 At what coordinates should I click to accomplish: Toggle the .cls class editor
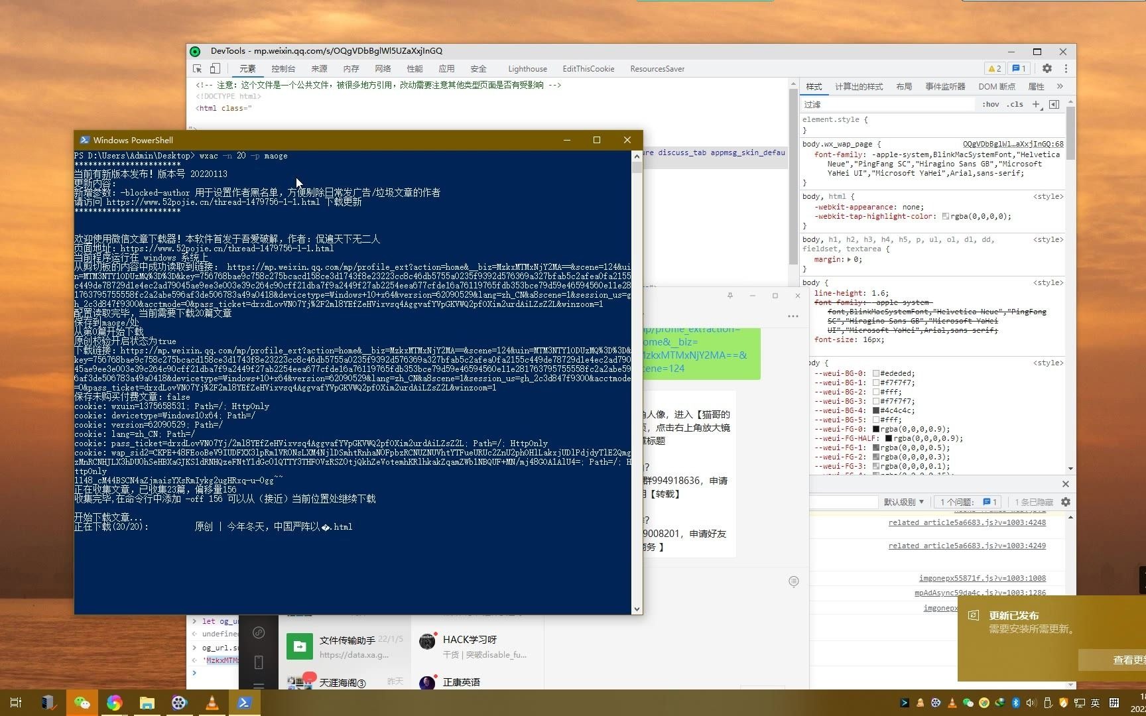pyautogui.click(x=1015, y=104)
